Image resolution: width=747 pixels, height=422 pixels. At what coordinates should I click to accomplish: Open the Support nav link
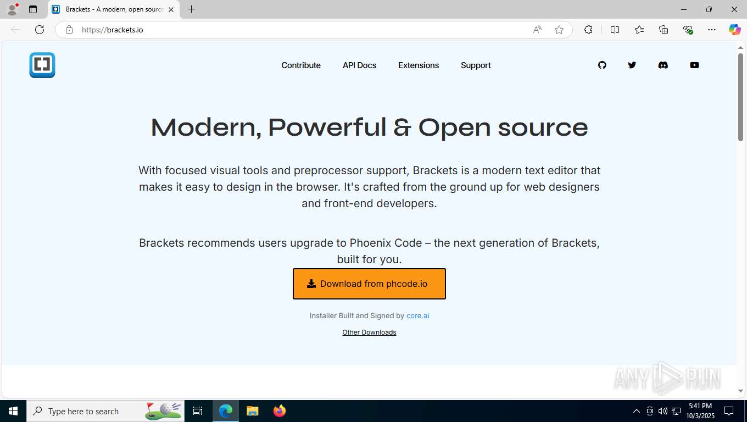(476, 65)
